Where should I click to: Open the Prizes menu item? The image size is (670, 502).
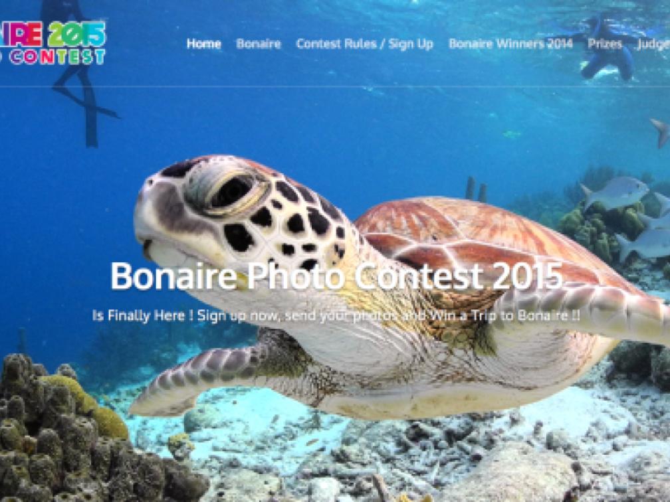[x=605, y=44]
